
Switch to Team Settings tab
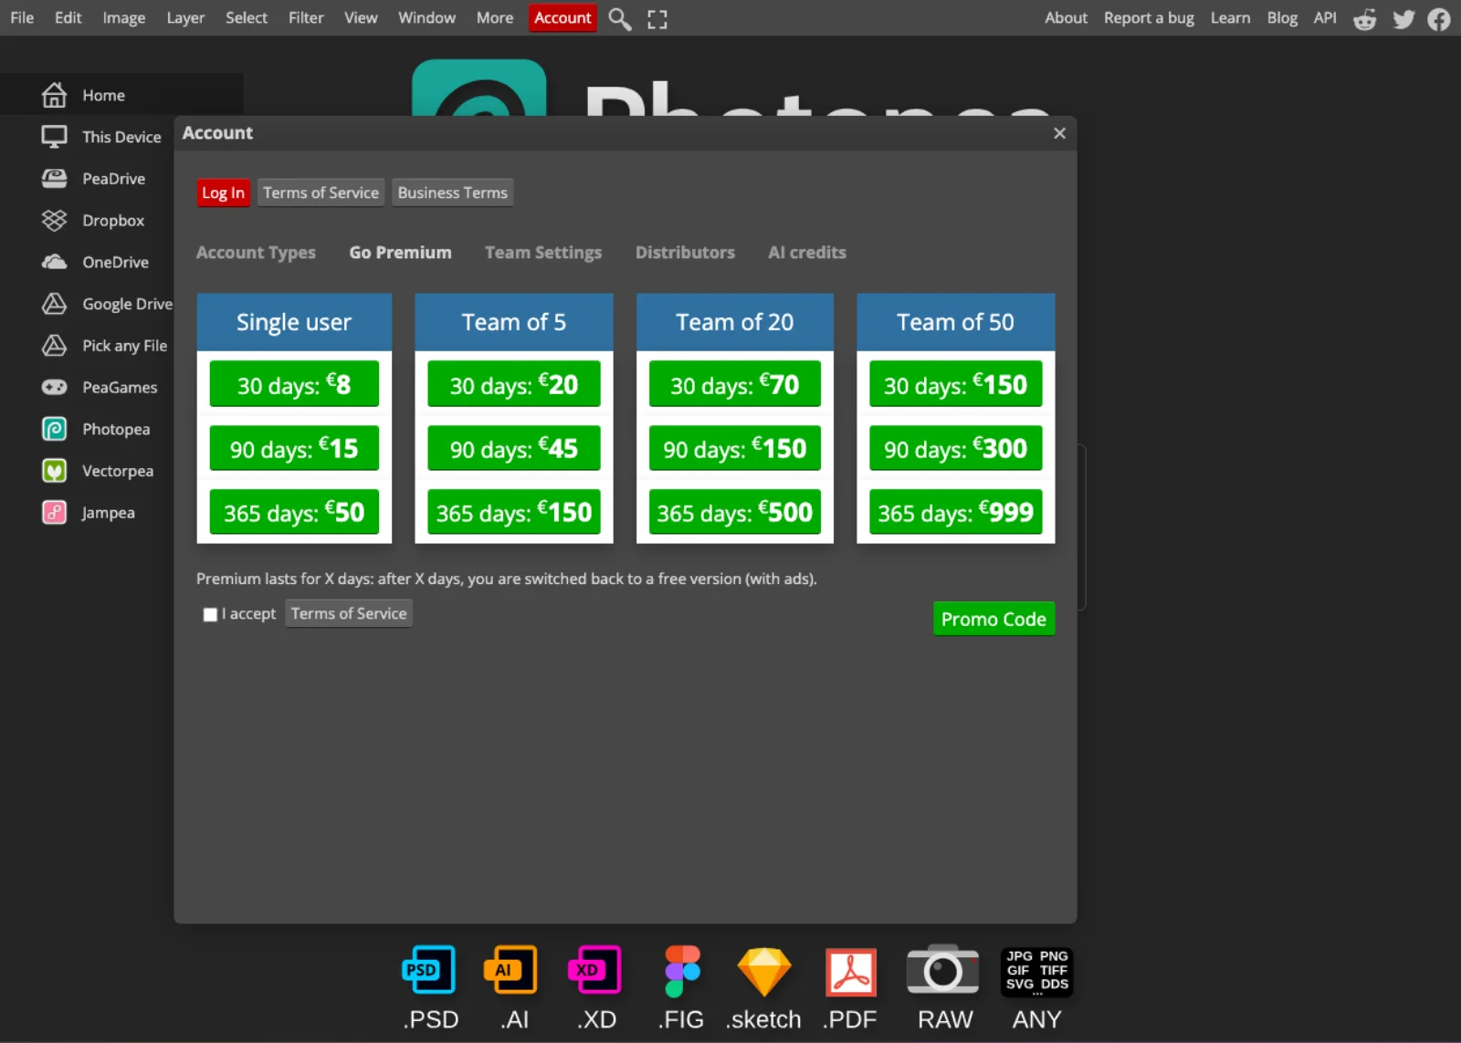543,253
